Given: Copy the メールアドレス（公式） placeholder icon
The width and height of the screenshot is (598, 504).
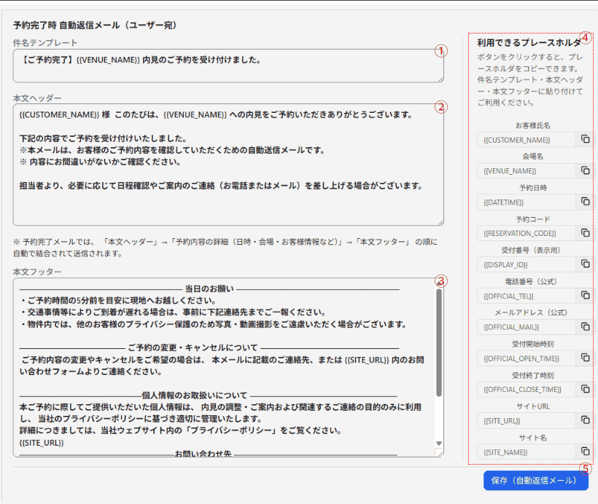Looking at the screenshot, I should [586, 327].
